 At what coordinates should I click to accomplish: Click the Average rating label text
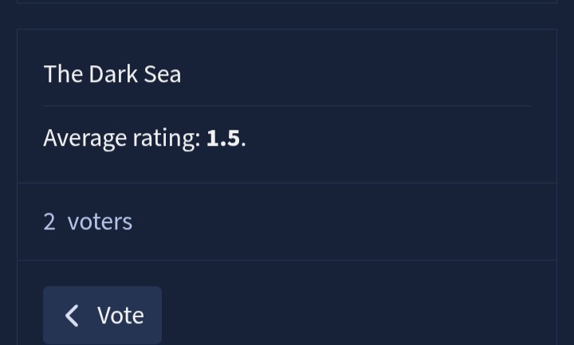[122, 139]
